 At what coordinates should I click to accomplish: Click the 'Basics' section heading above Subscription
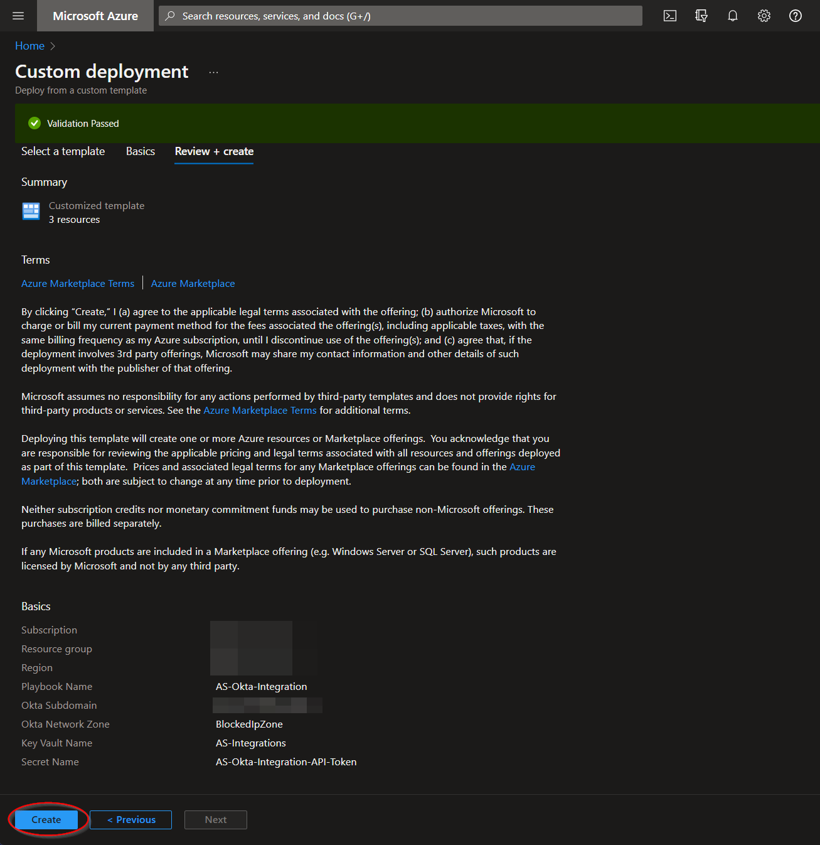click(x=36, y=606)
